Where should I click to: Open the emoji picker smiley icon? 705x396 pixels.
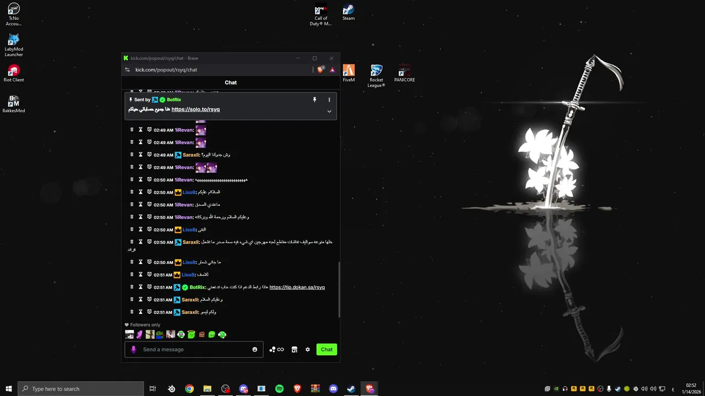click(254, 349)
